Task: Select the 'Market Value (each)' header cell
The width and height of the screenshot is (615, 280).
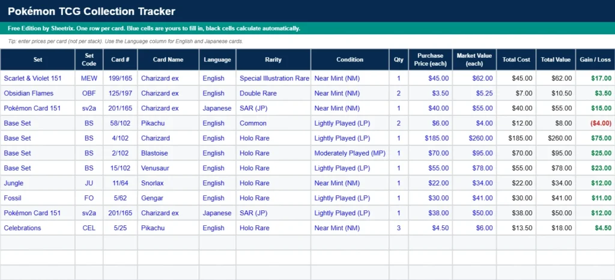Action: pyautogui.click(x=474, y=59)
